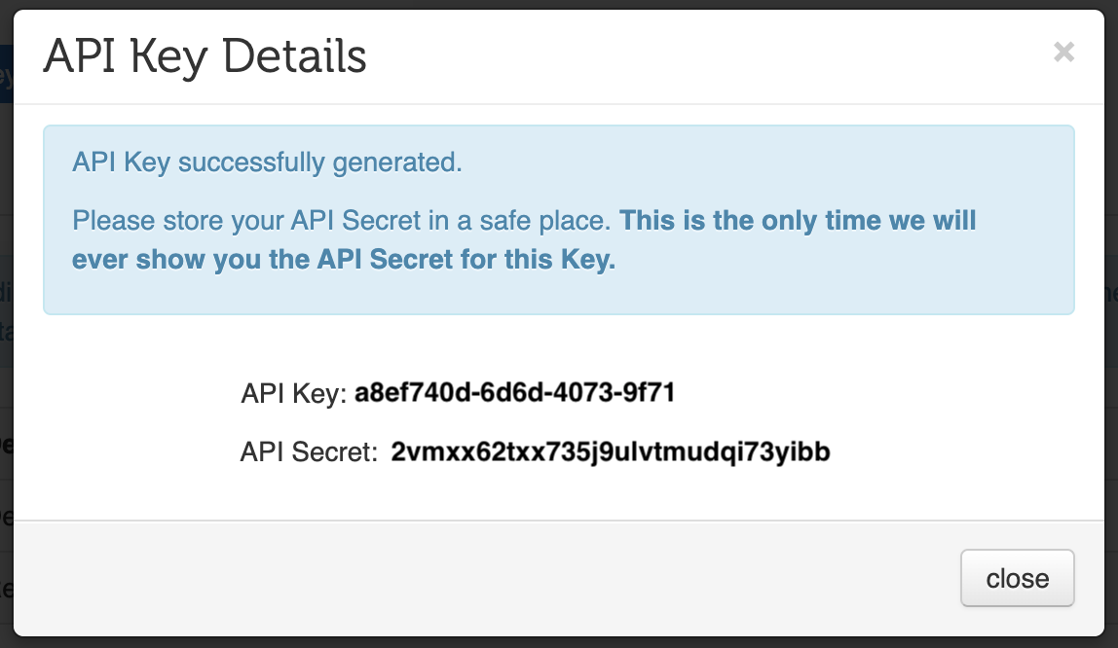Click the dimmed table row left of the dialog

click(x=5, y=516)
